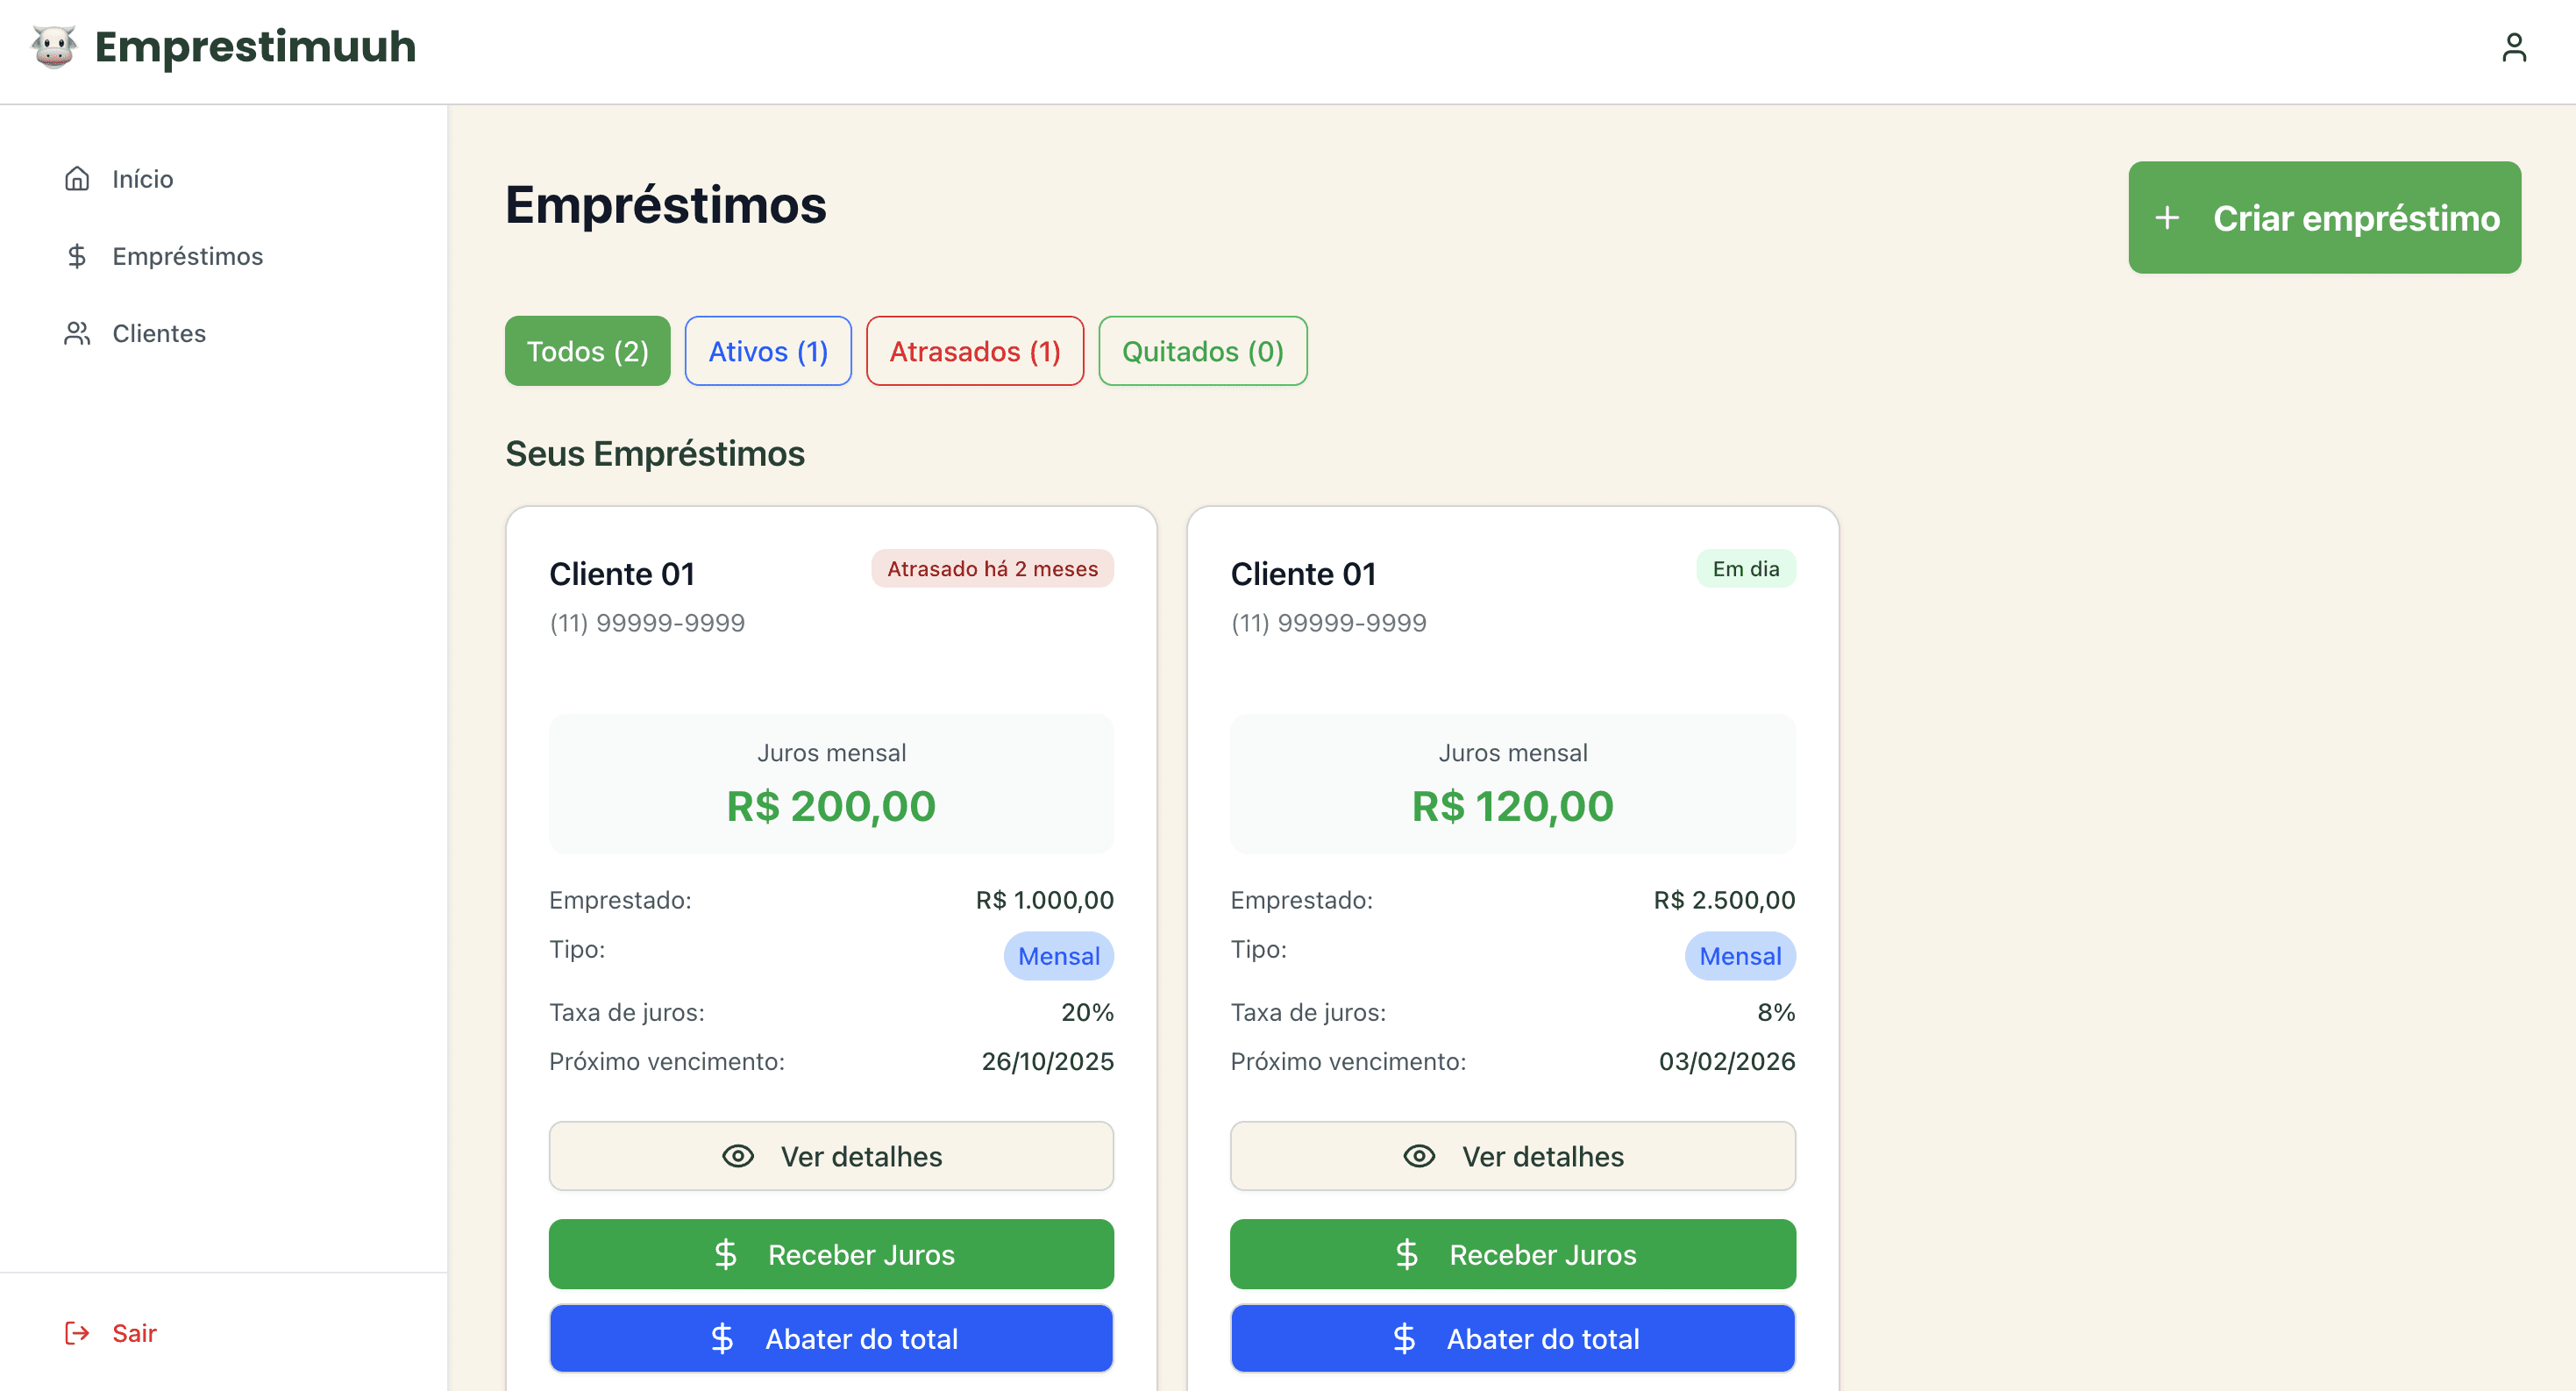Activate the Atrasados (1) filter

[974, 351]
